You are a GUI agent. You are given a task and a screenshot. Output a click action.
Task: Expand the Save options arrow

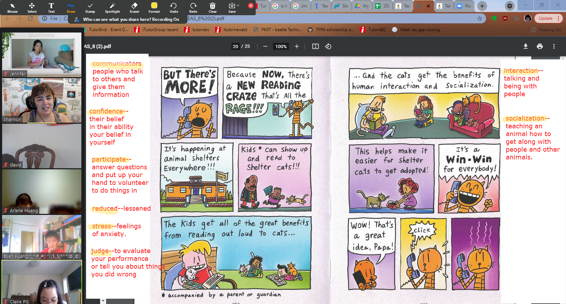(x=238, y=5)
